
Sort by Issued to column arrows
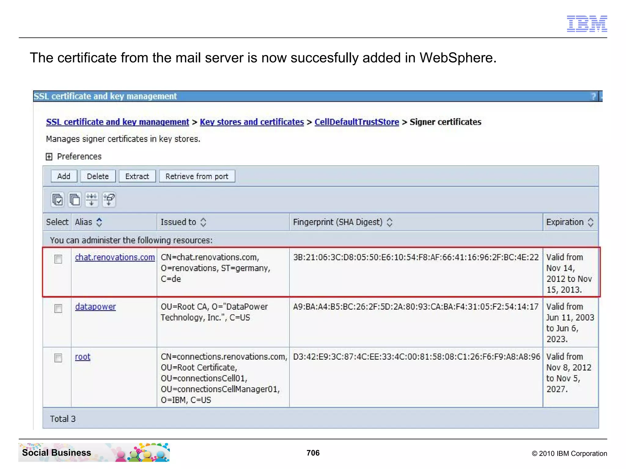coord(203,222)
